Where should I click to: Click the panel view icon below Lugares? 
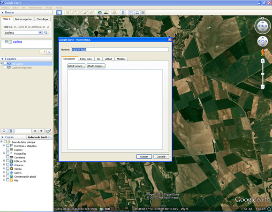(10, 131)
